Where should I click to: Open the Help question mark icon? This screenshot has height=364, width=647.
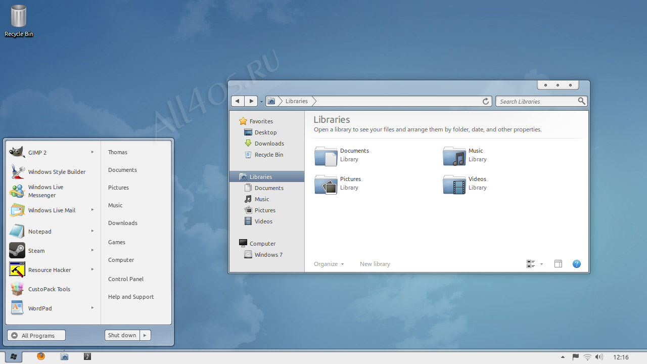click(x=577, y=264)
